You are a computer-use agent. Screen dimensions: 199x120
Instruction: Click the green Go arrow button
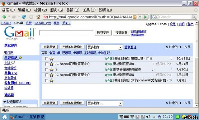145,17
